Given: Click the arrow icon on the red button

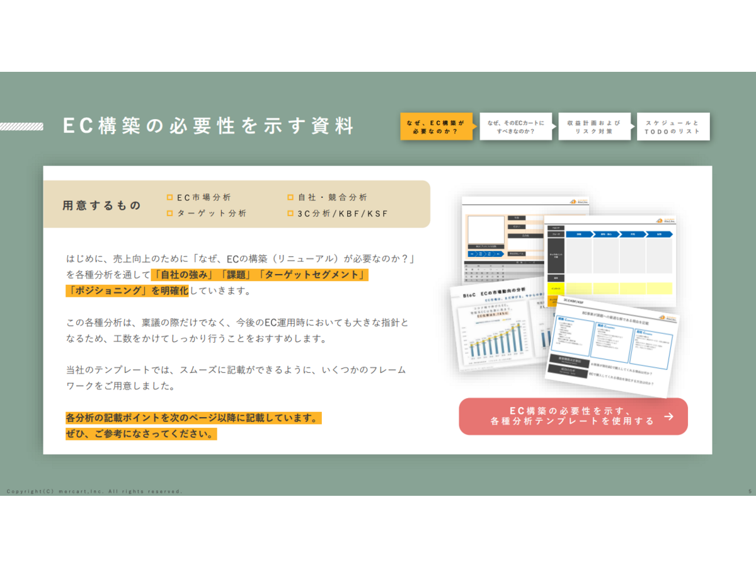Looking at the screenshot, I should (668, 416).
